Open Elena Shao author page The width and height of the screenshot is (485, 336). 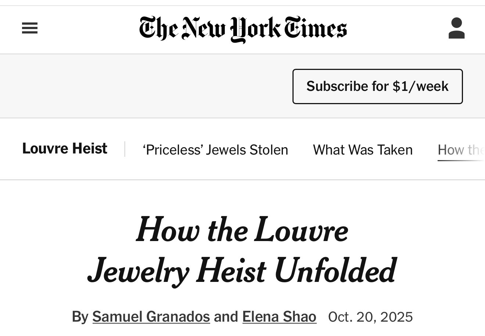279,316
